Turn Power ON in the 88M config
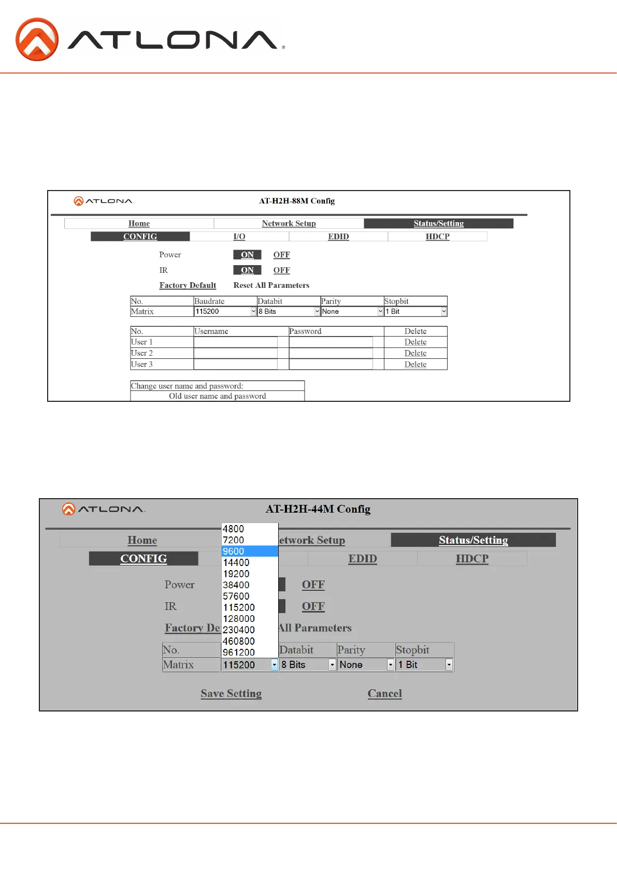This screenshot has width=617, height=872. pos(247,255)
